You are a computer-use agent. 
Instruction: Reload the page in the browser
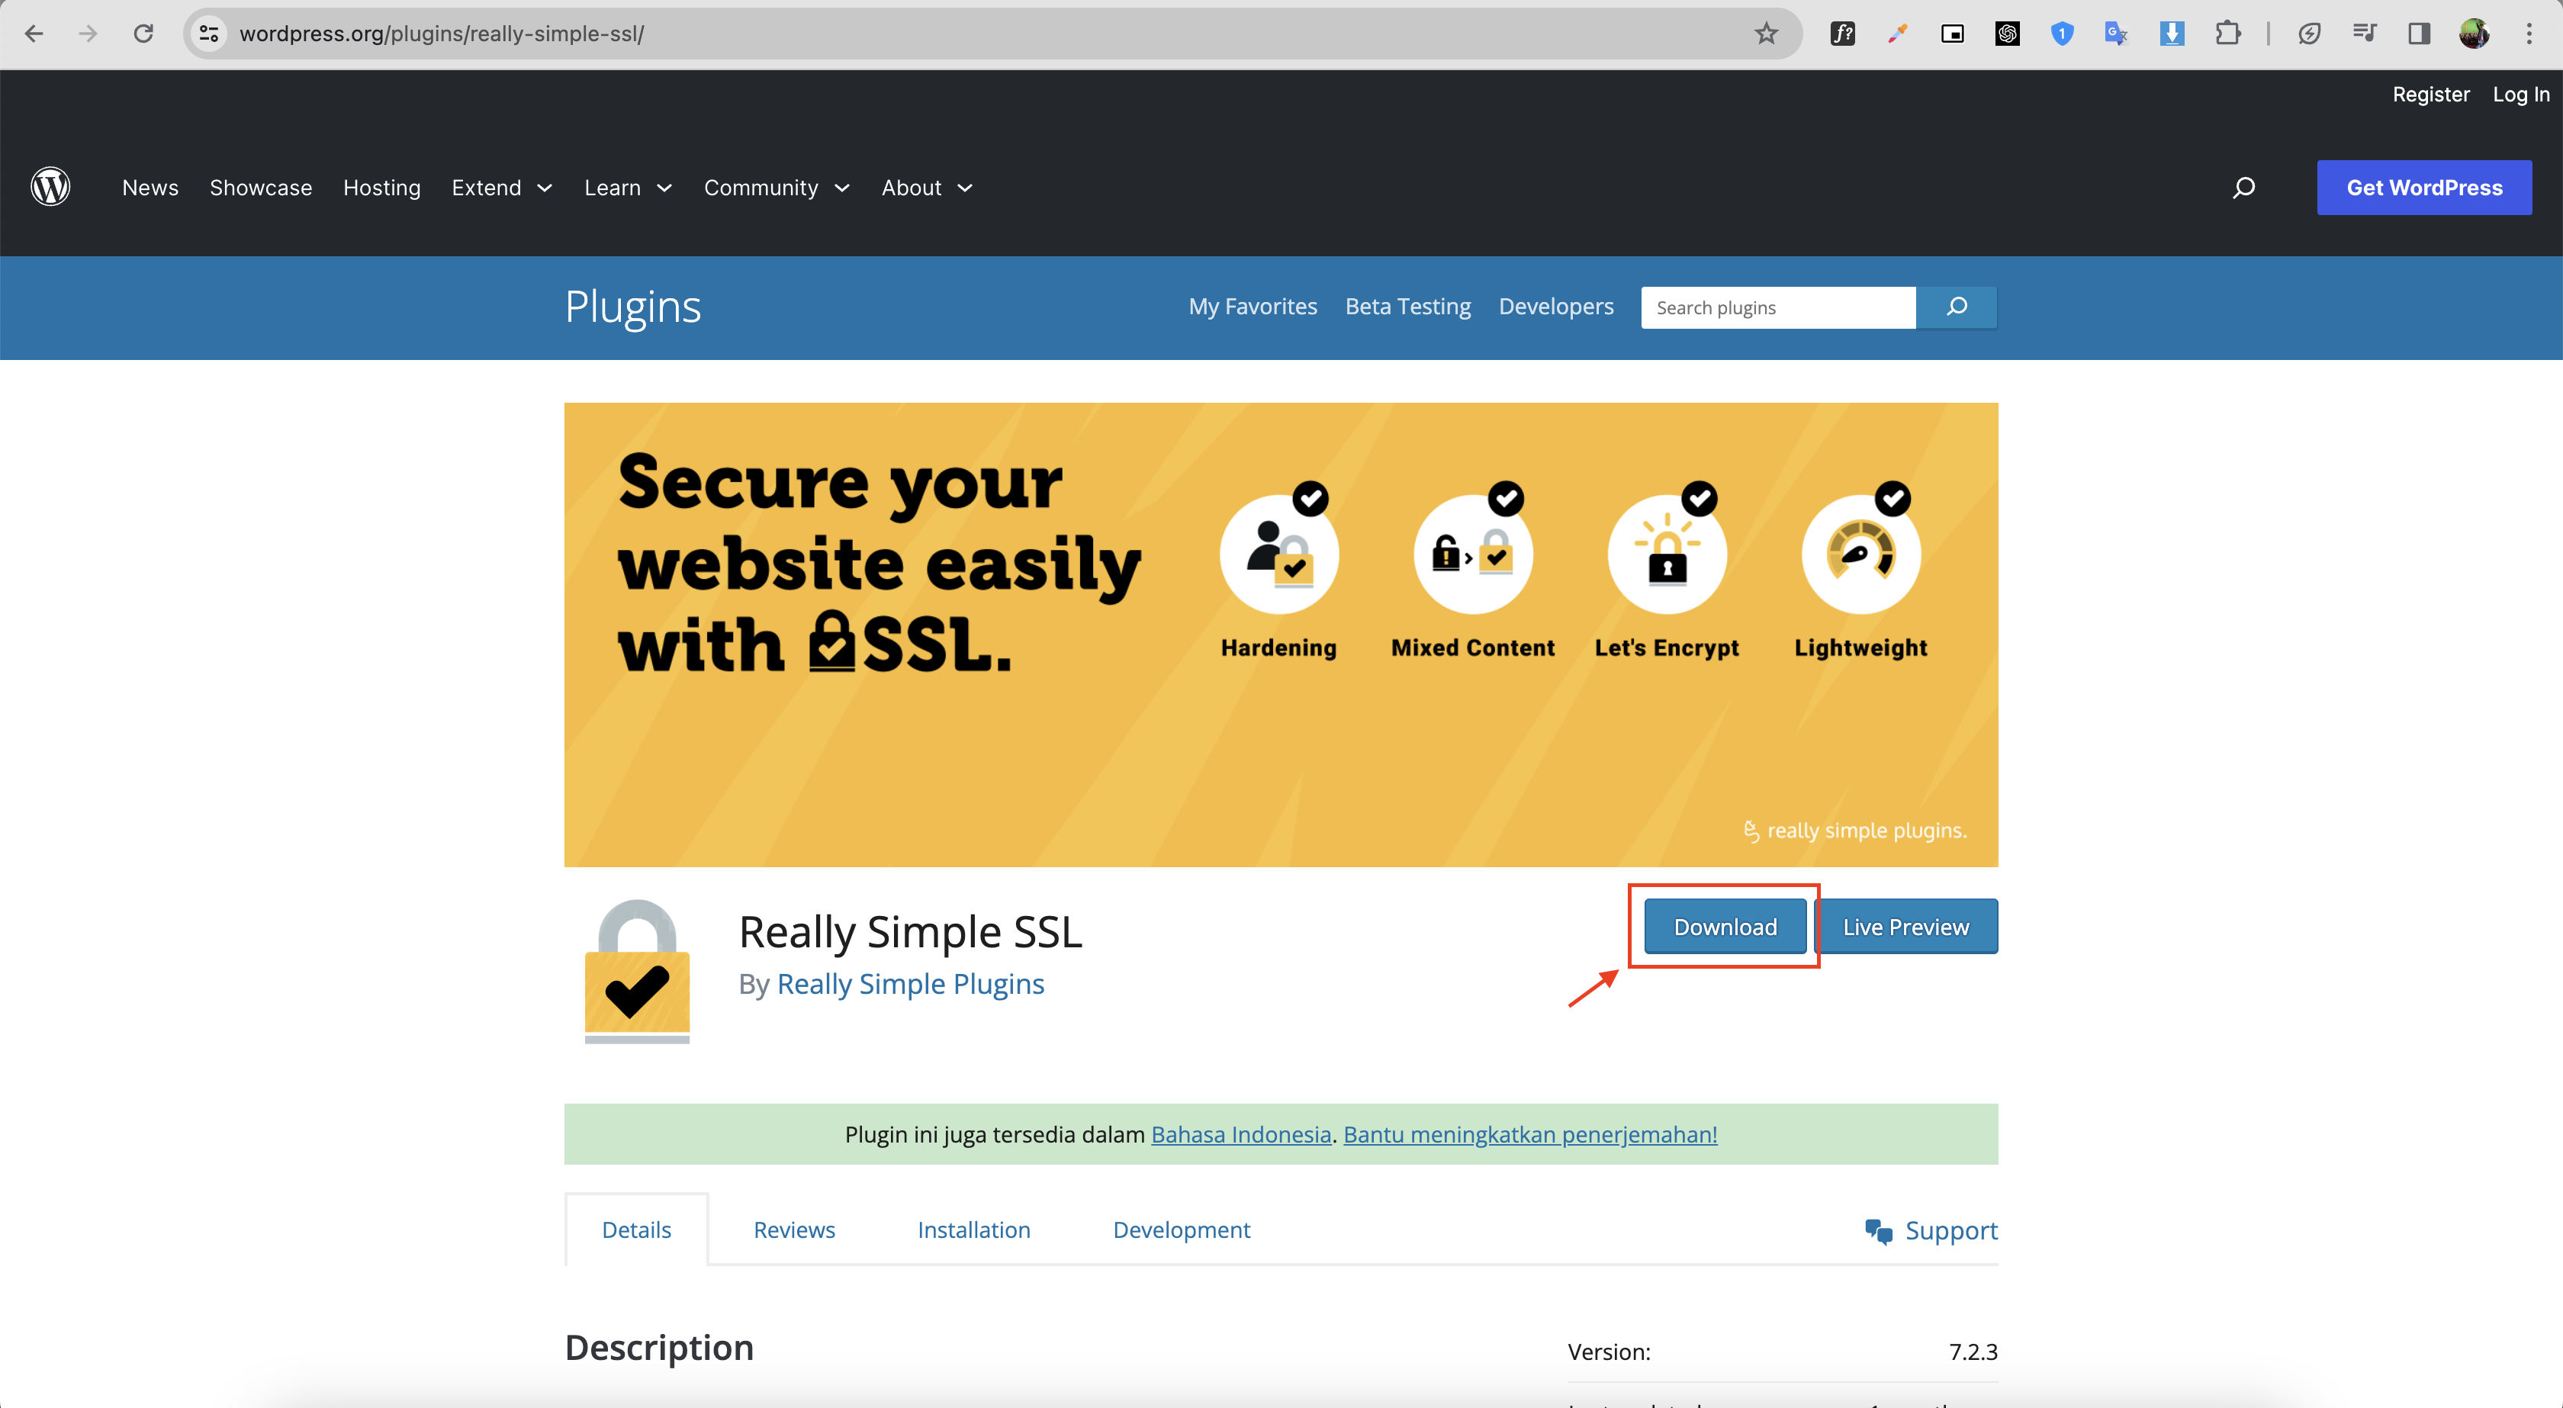(x=143, y=34)
